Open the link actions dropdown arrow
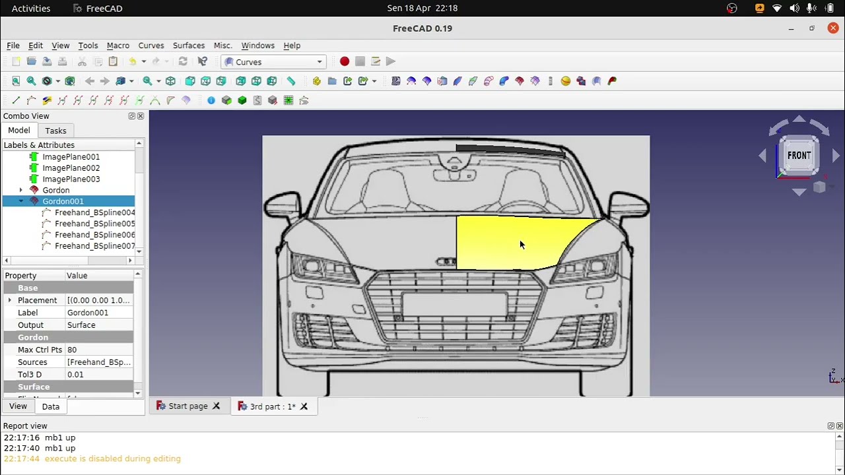The height and width of the screenshot is (475, 845). [374, 81]
